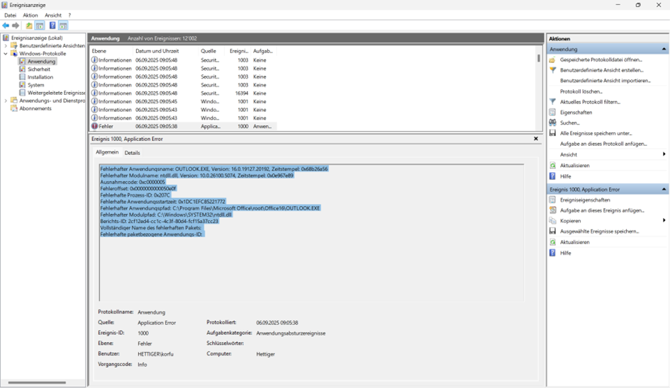Open the ? help menu
Viewport: 670px width, 388px height.
(69, 16)
